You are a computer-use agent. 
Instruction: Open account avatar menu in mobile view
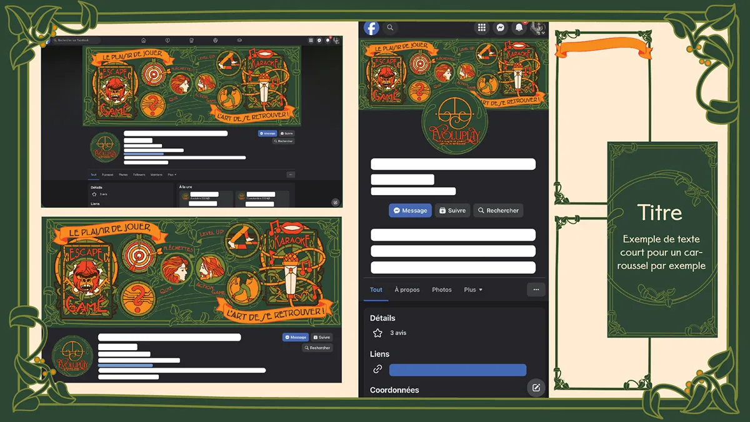tap(537, 28)
